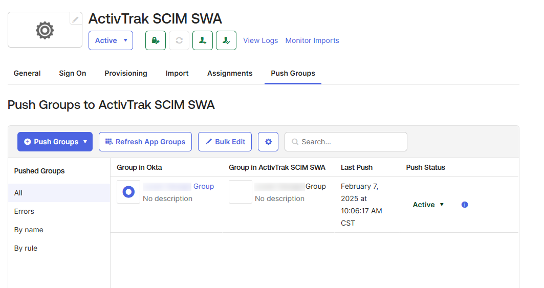Click Refresh App Groups button
This screenshot has height=288, width=544.
[x=145, y=142]
